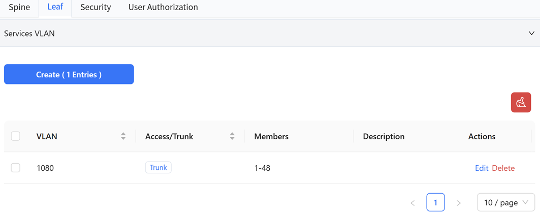Viewport: 540px width, 214px height.
Task: Select all rows with header checkbox
Action: tap(16, 136)
